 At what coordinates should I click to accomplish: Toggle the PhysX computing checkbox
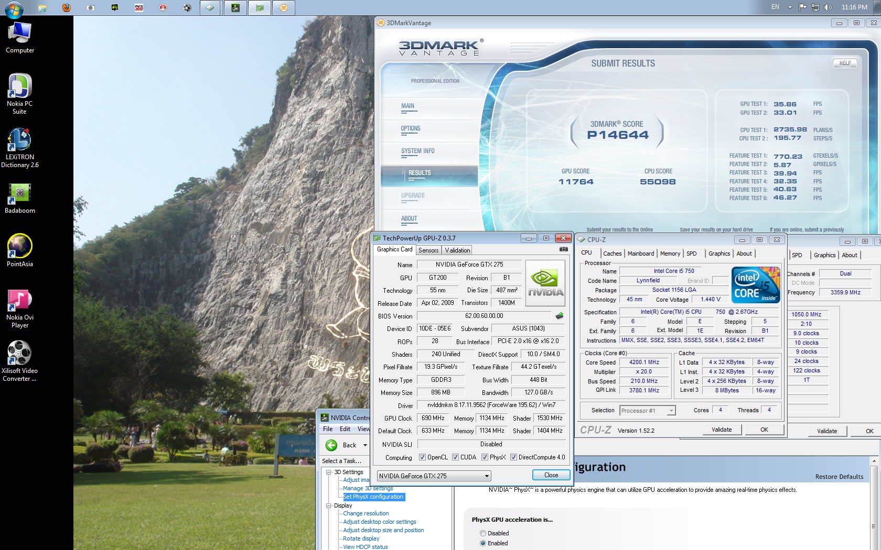[x=485, y=457]
